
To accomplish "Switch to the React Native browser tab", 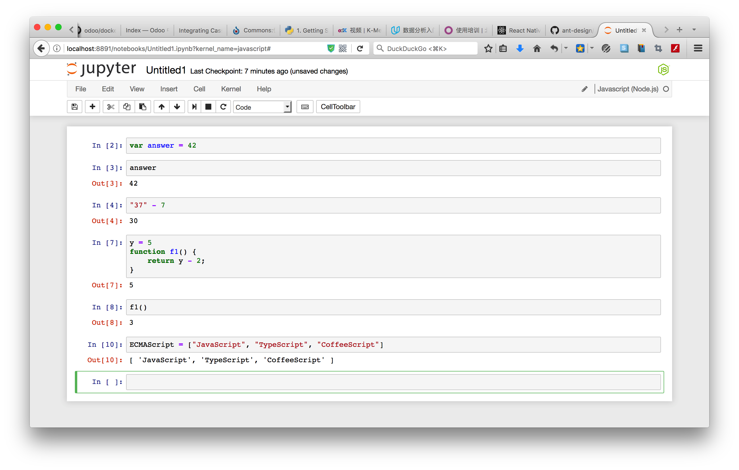I will click(519, 30).
